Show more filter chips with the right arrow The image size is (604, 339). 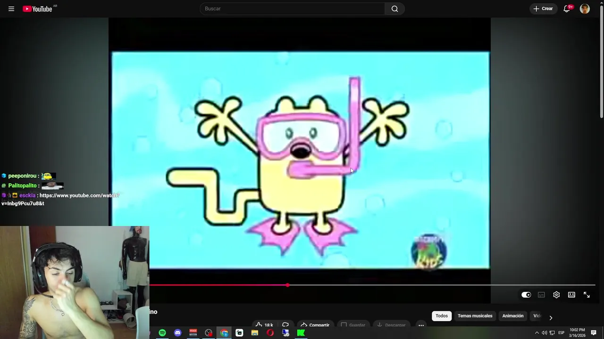(550, 318)
